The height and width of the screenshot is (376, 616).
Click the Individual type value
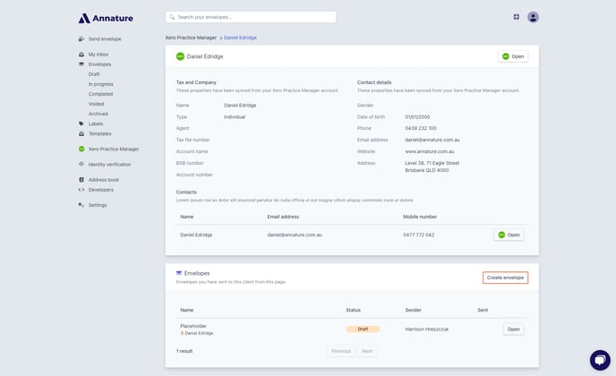[x=235, y=116]
